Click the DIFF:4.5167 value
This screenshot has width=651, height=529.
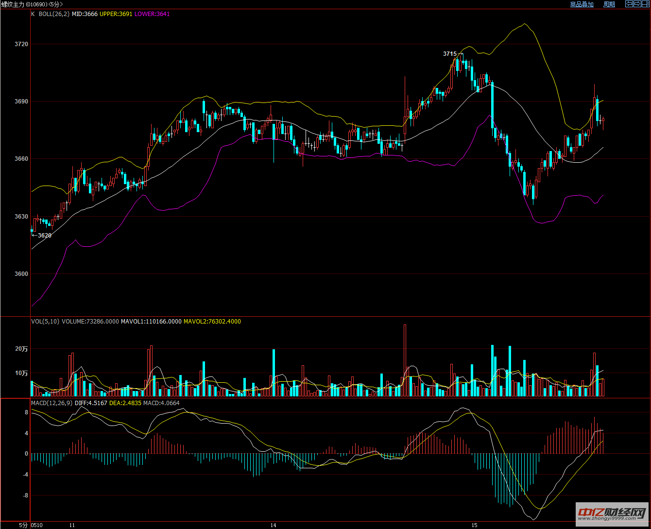pos(91,403)
